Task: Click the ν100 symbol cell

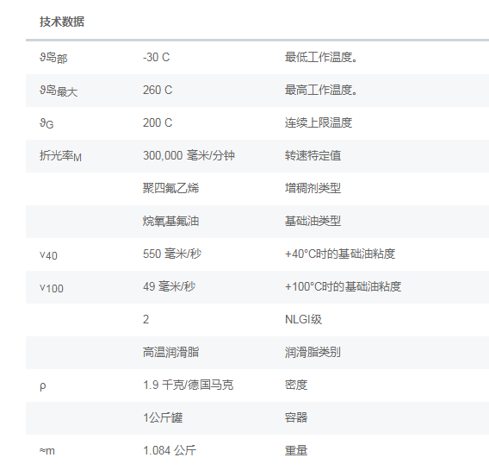Action: (52, 288)
